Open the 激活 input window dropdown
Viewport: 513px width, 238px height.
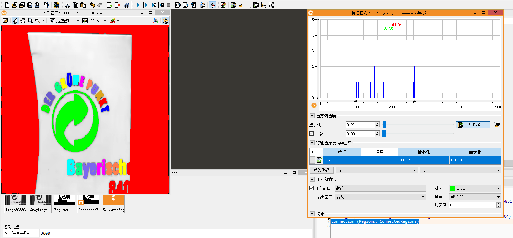pyautogui.click(x=380, y=188)
